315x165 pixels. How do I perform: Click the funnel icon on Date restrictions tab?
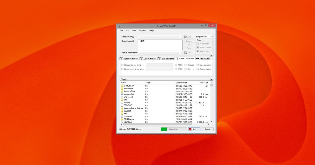pos(142,58)
